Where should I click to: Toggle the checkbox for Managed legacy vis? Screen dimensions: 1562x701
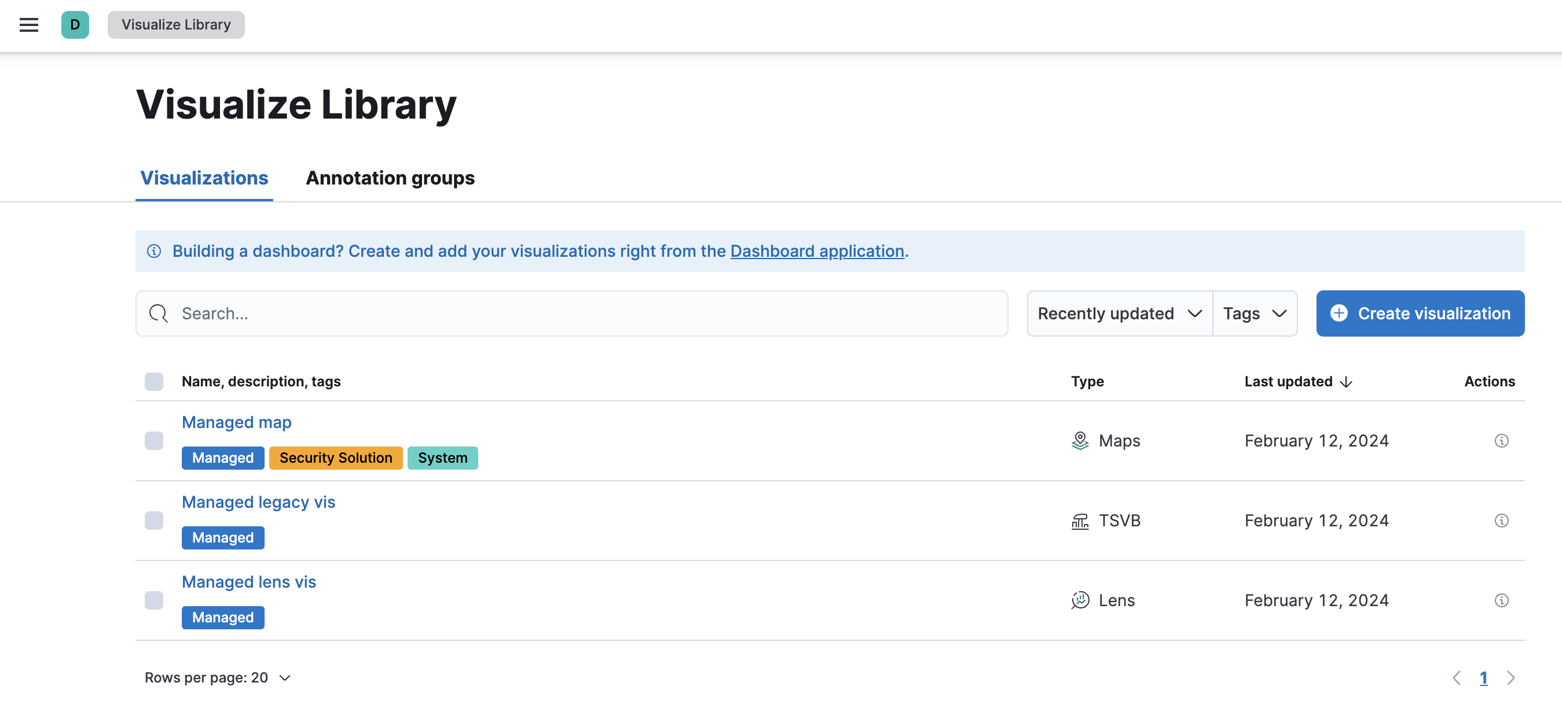pyautogui.click(x=155, y=520)
